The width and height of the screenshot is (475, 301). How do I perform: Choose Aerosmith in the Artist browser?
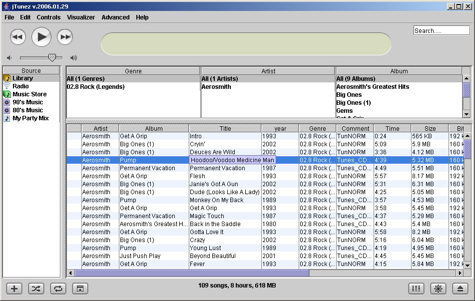[268, 87]
